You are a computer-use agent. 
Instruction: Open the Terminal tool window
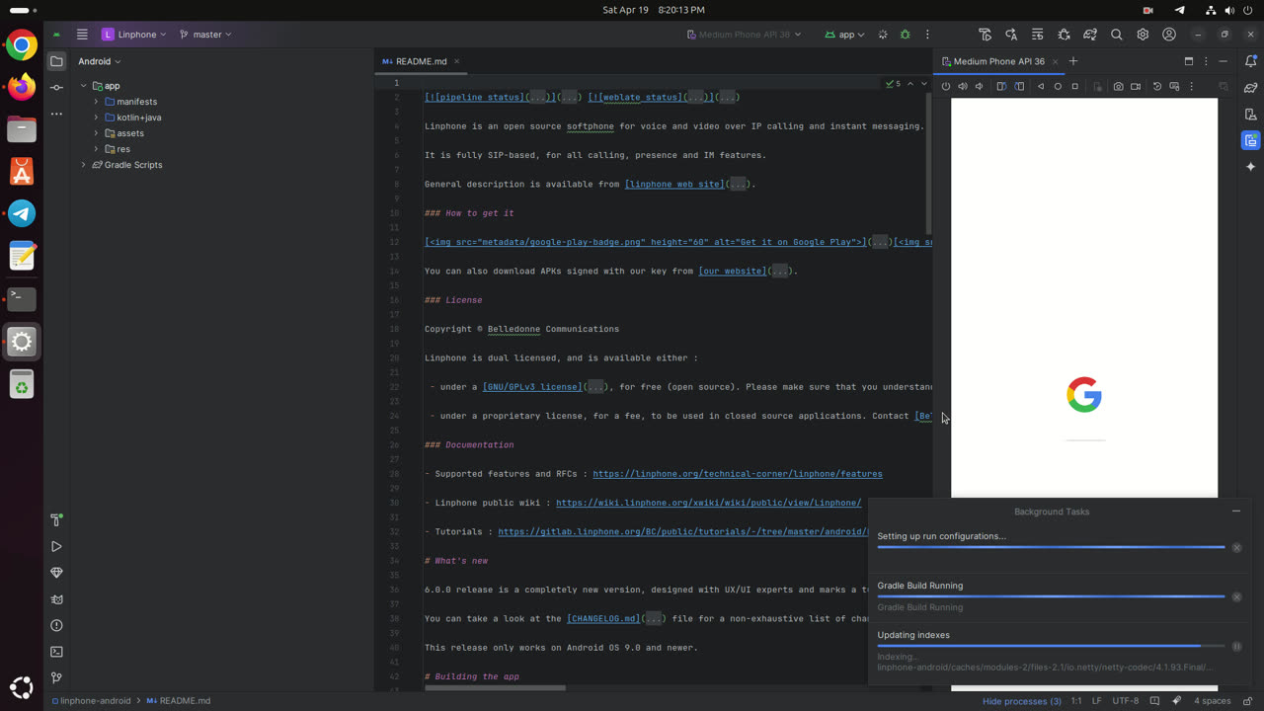point(56,652)
